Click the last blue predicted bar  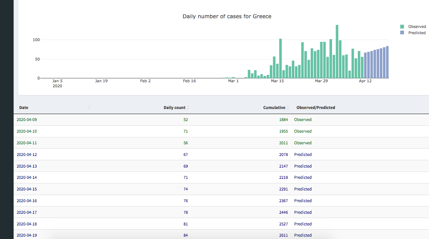[x=387, y=62]
